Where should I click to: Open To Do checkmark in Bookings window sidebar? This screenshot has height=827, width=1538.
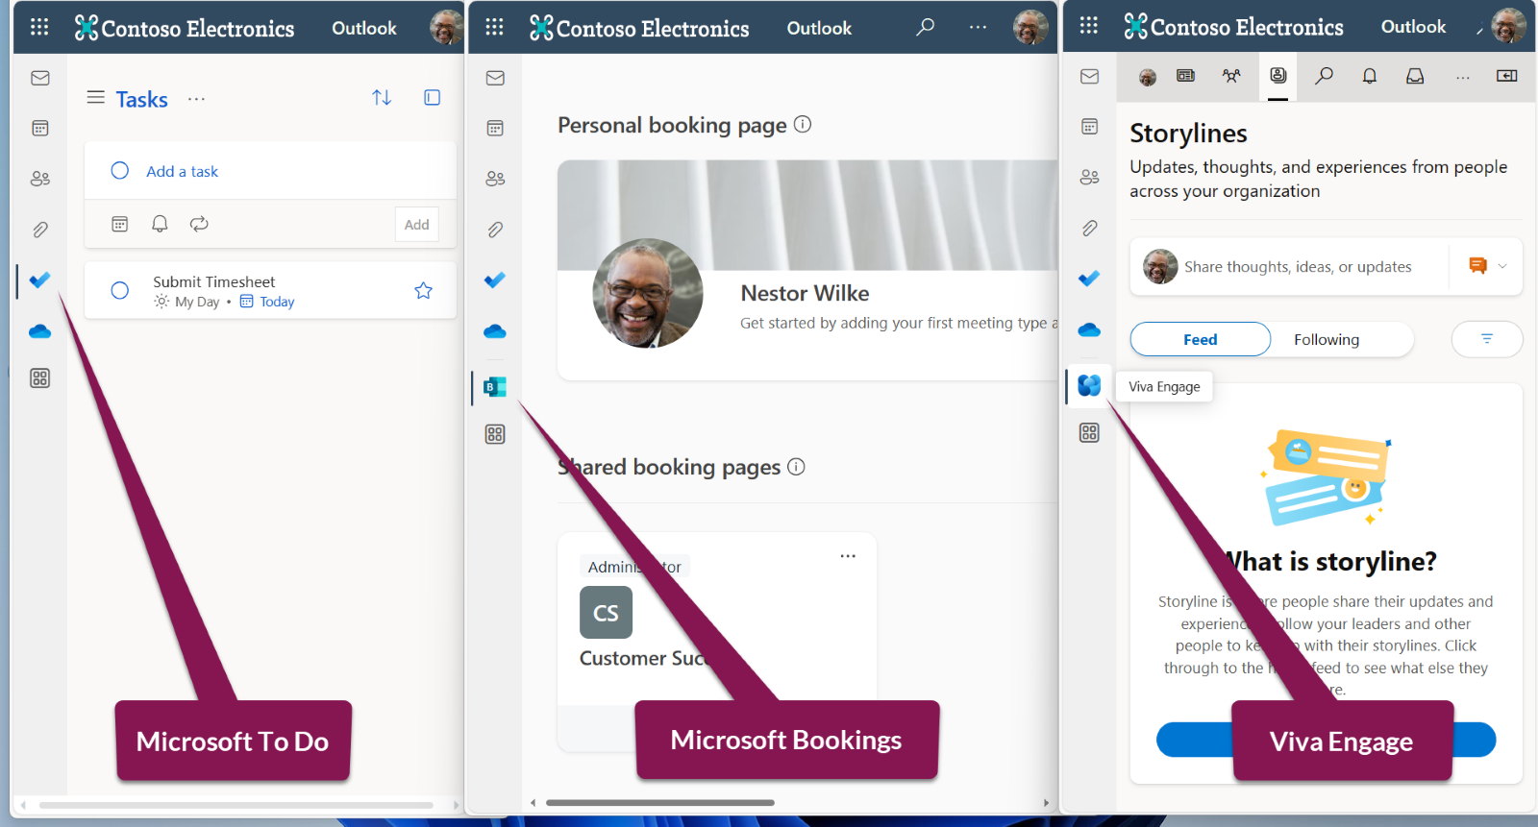pos(495,280)
